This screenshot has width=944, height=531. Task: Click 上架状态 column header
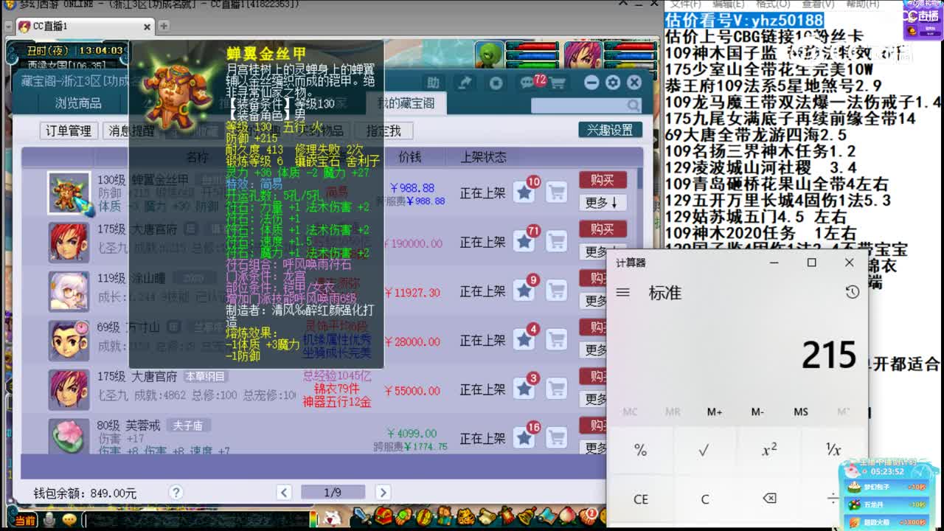(484, 157)
